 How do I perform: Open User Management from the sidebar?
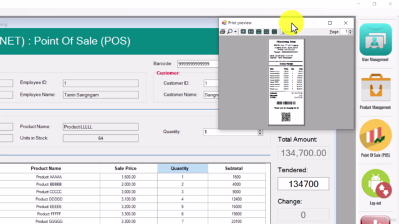[x=375, y=42]
